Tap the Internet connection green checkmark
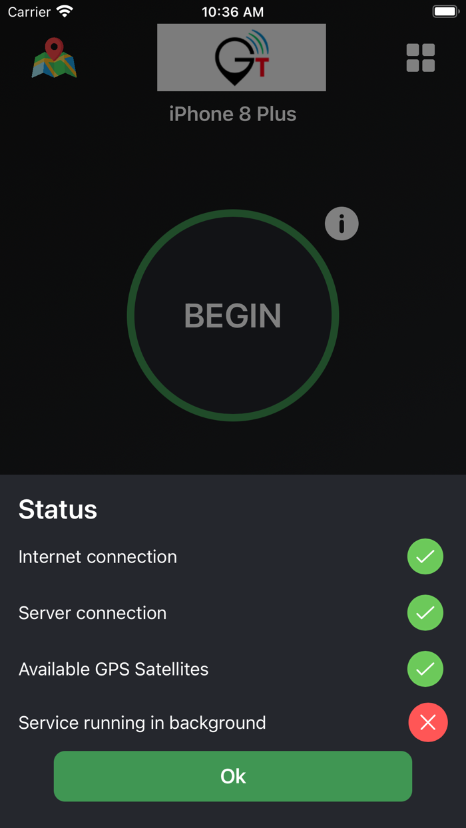This screenshot has height=828, width=466. pyautogui.click(x=425, y=556)
